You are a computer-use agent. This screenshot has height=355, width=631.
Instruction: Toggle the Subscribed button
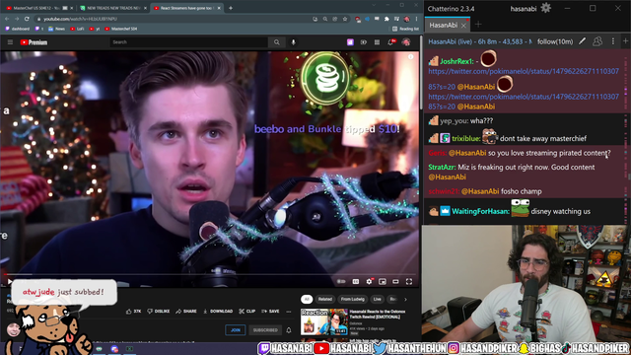(x=265, y=330)
